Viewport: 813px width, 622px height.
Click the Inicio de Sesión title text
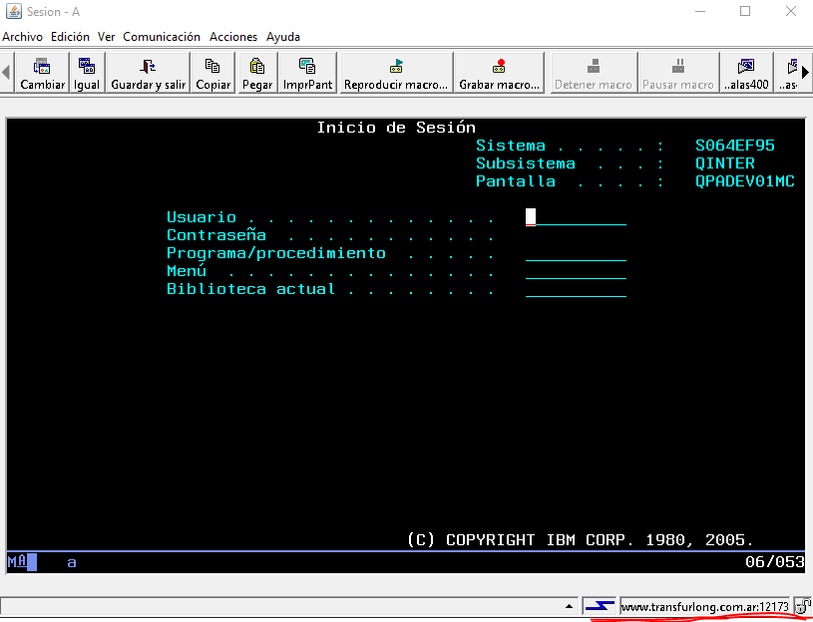(396, 128)
